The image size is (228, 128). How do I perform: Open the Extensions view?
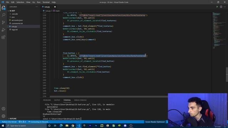coord(3,37)
